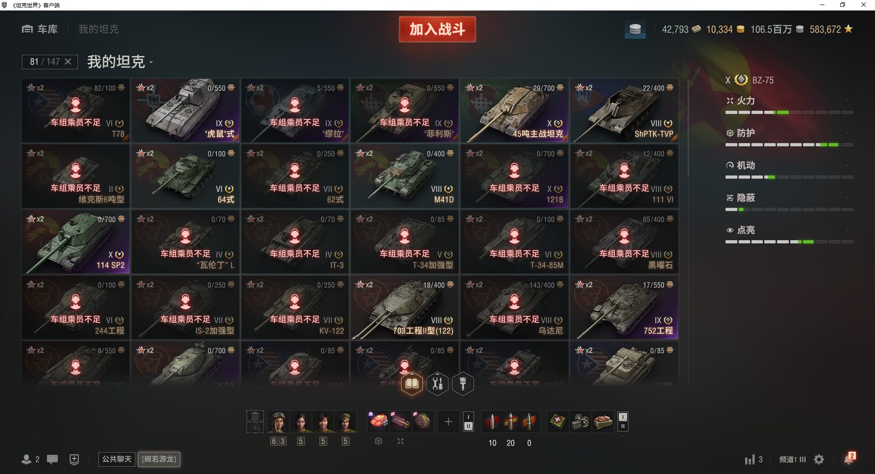Expand the 我的坦克 dropdown arrow
Viewport: 875px width, 474px height.
[x=151, y=62]
